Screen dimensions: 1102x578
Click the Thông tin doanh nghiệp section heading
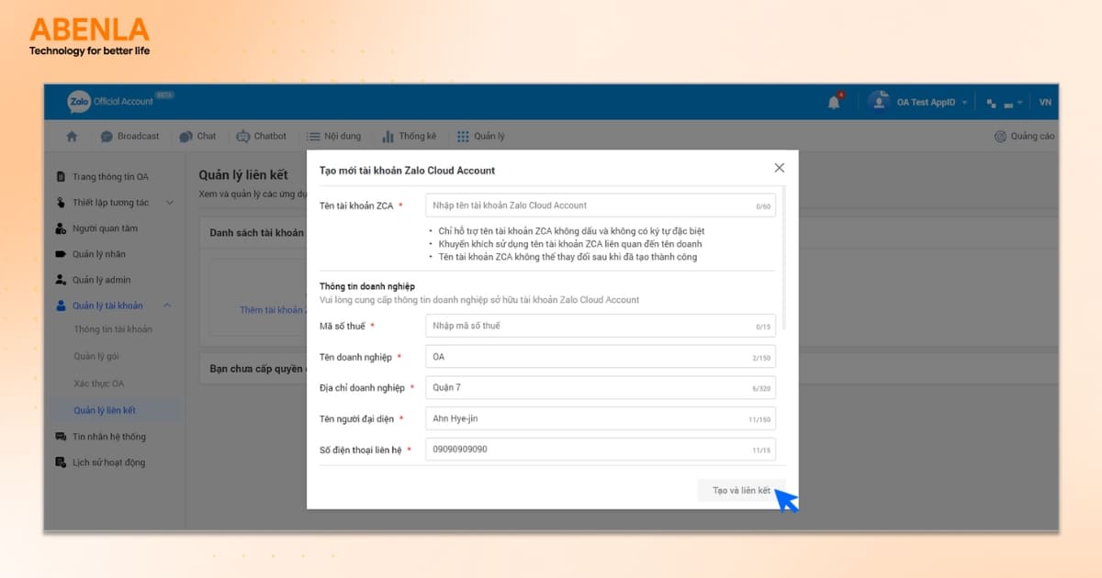[367, 286]
